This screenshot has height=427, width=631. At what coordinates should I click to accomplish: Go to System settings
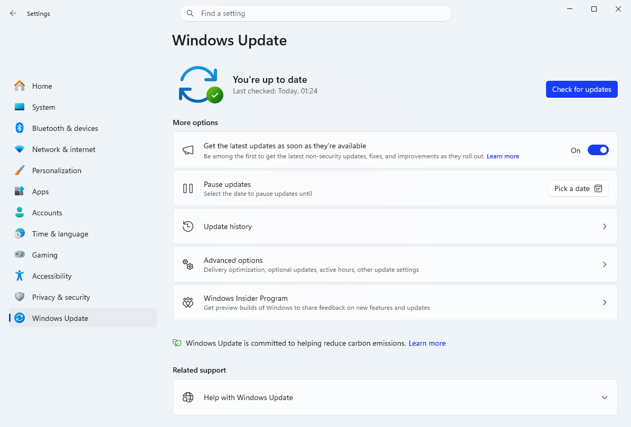pyautogui.click(x=82, y=107)
